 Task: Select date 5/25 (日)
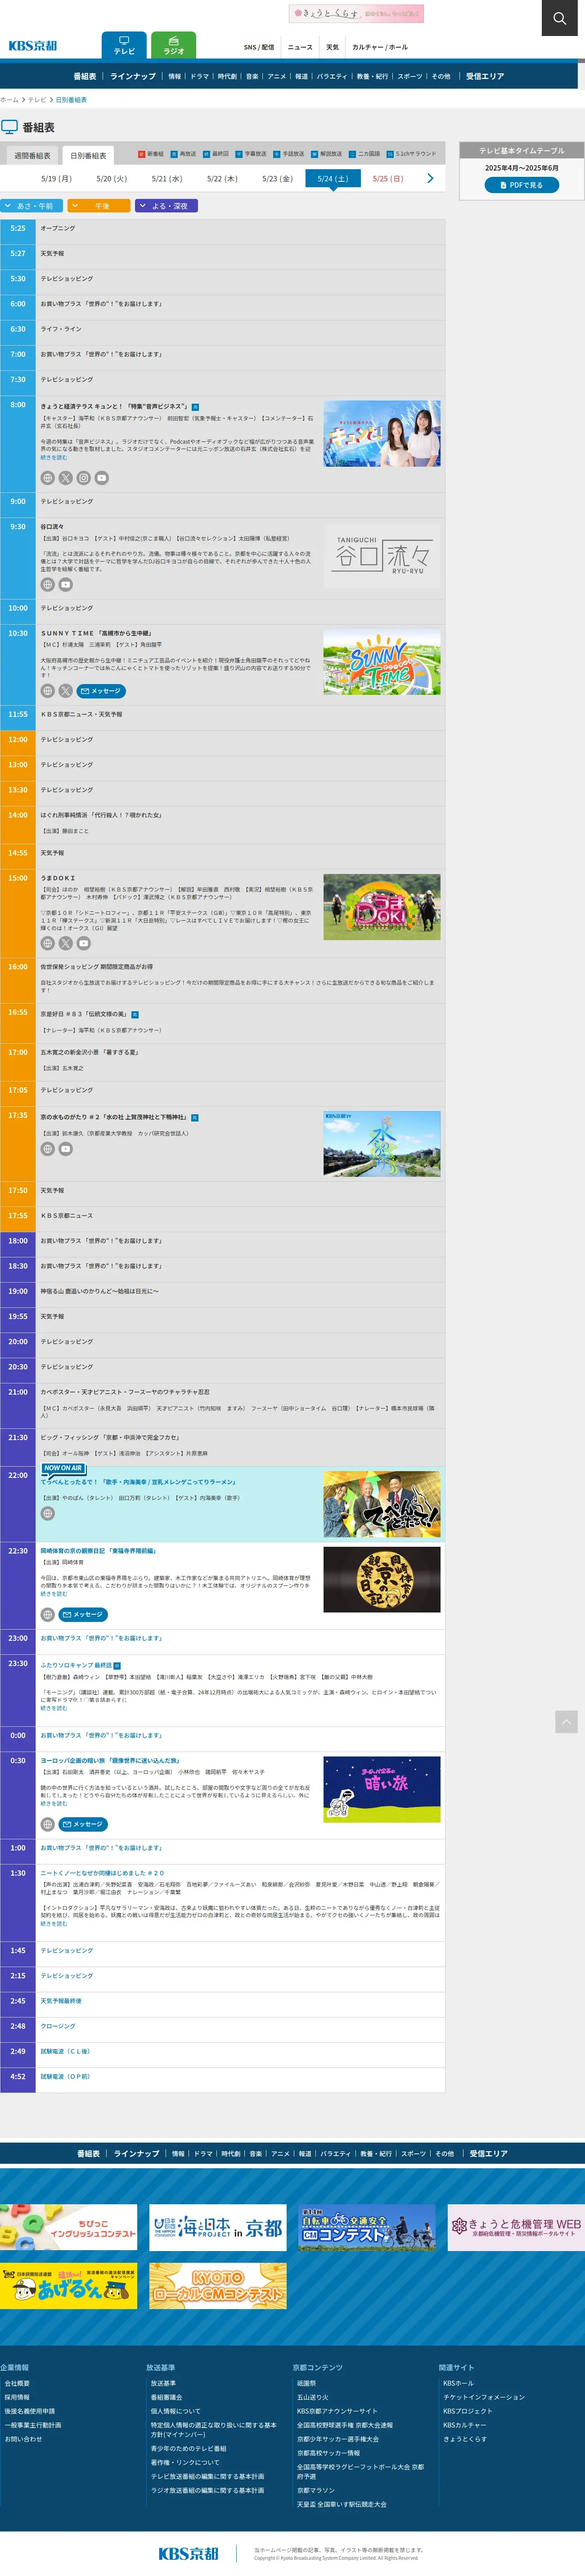(388, 179)
